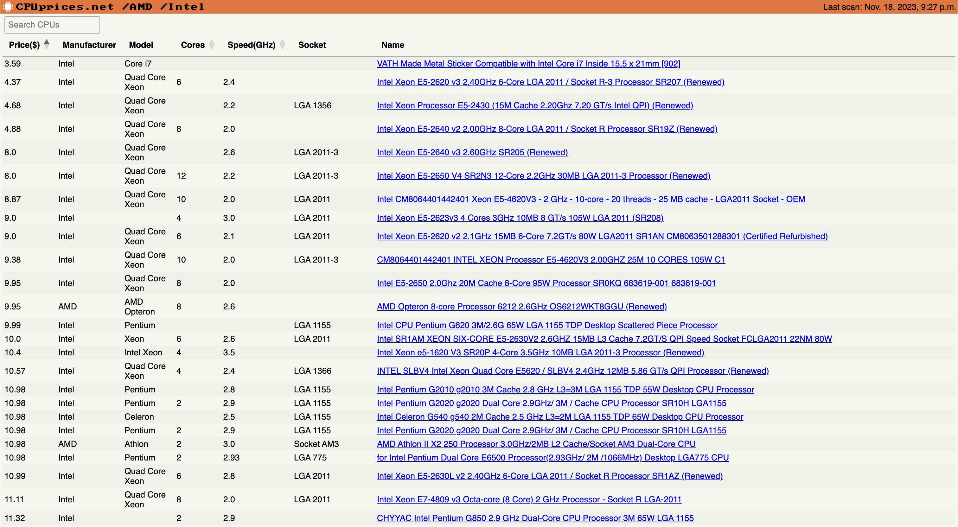Click the 12 cores cell

click(x=181, y=175)
